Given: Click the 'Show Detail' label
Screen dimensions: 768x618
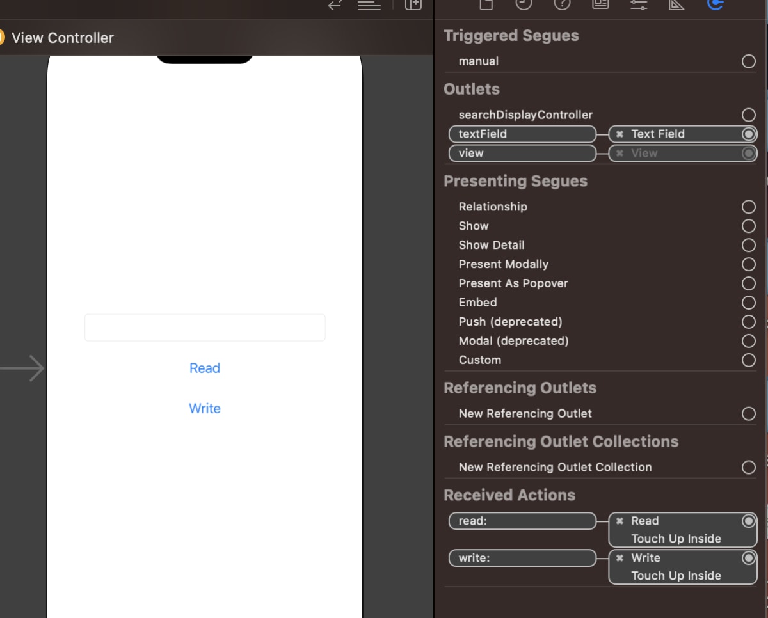Looking at the screenshot, I should pos(492,245).
